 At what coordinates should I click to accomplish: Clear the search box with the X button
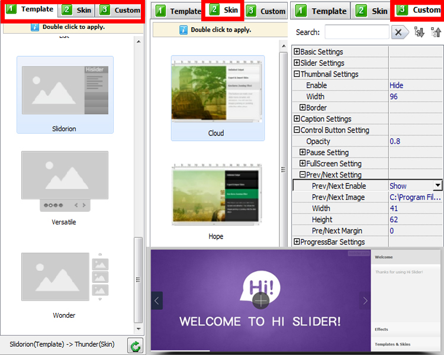click(400, 33)
